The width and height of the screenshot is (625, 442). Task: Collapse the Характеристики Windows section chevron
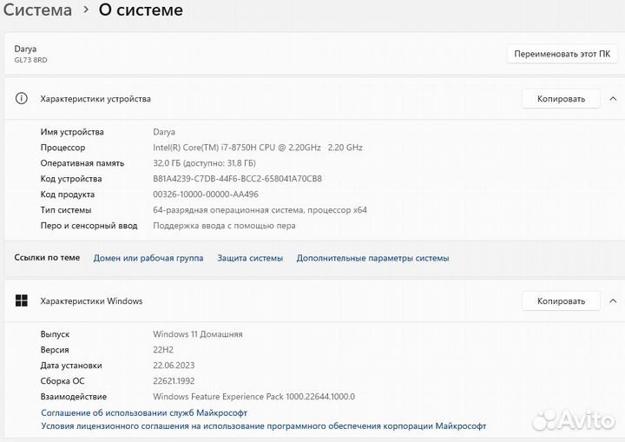(613, 301)
